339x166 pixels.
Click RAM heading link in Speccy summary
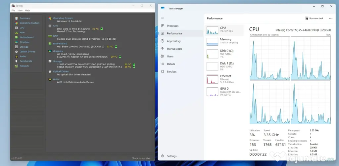click(x=56, y=36)
